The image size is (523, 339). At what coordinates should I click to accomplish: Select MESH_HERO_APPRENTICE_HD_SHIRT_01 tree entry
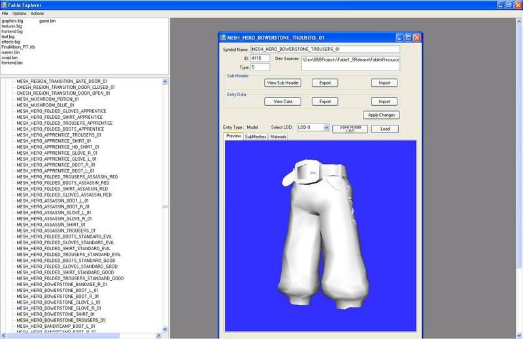click(58, 147)
